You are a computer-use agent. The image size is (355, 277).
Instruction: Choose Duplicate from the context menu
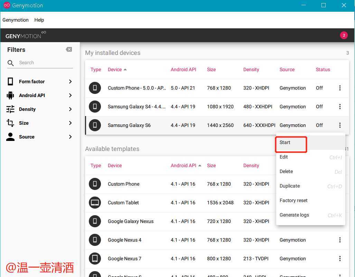(310, 186)
